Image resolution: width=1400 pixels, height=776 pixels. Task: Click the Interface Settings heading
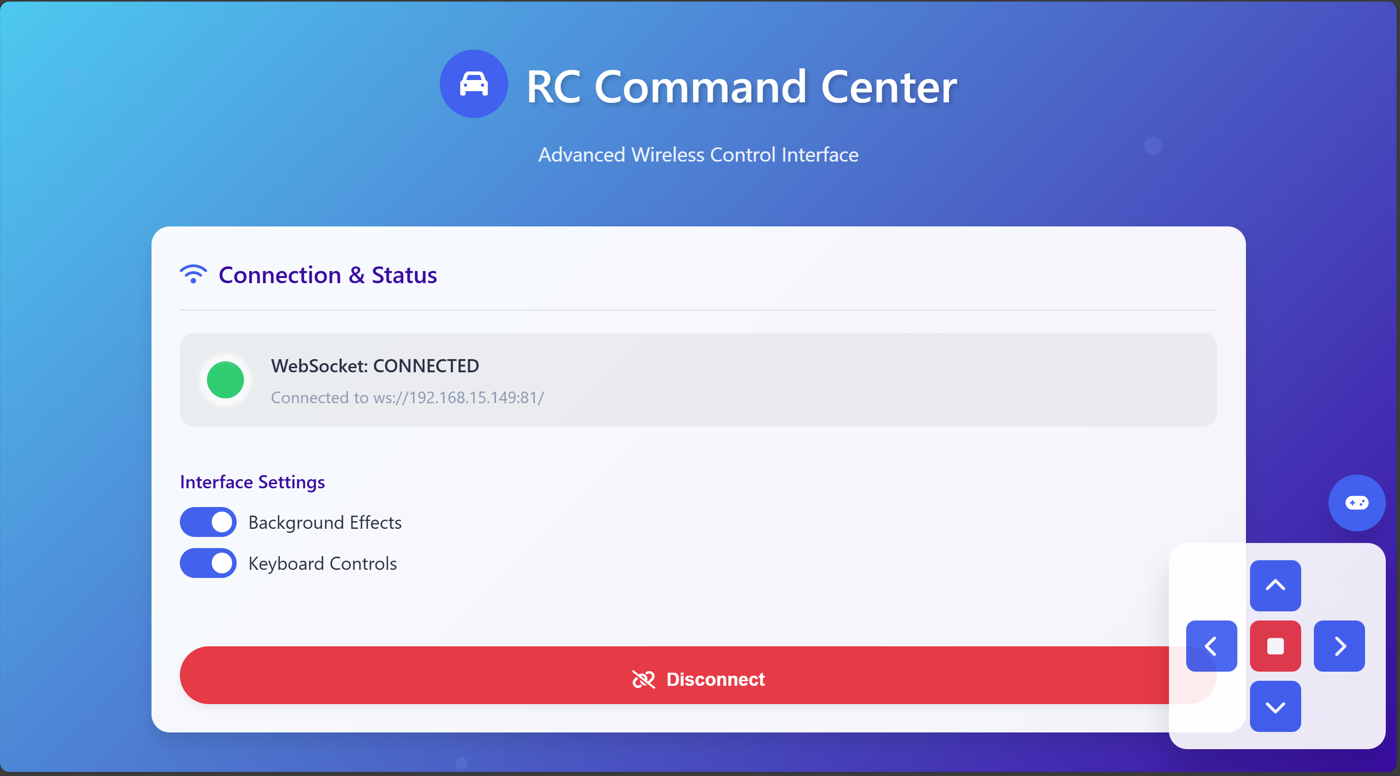(252, 482)
